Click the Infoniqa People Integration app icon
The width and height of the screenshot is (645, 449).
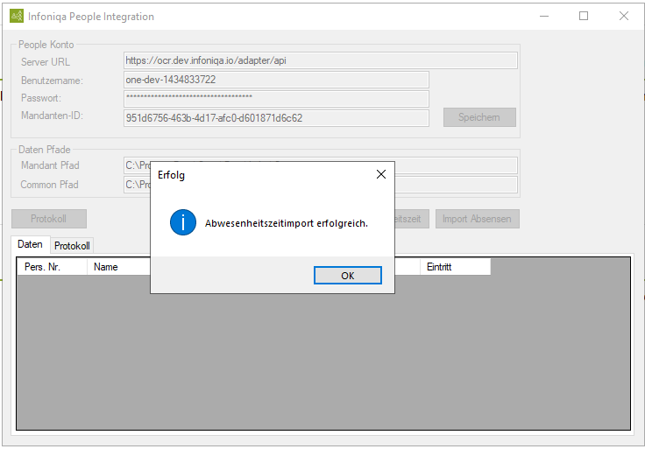17,16
